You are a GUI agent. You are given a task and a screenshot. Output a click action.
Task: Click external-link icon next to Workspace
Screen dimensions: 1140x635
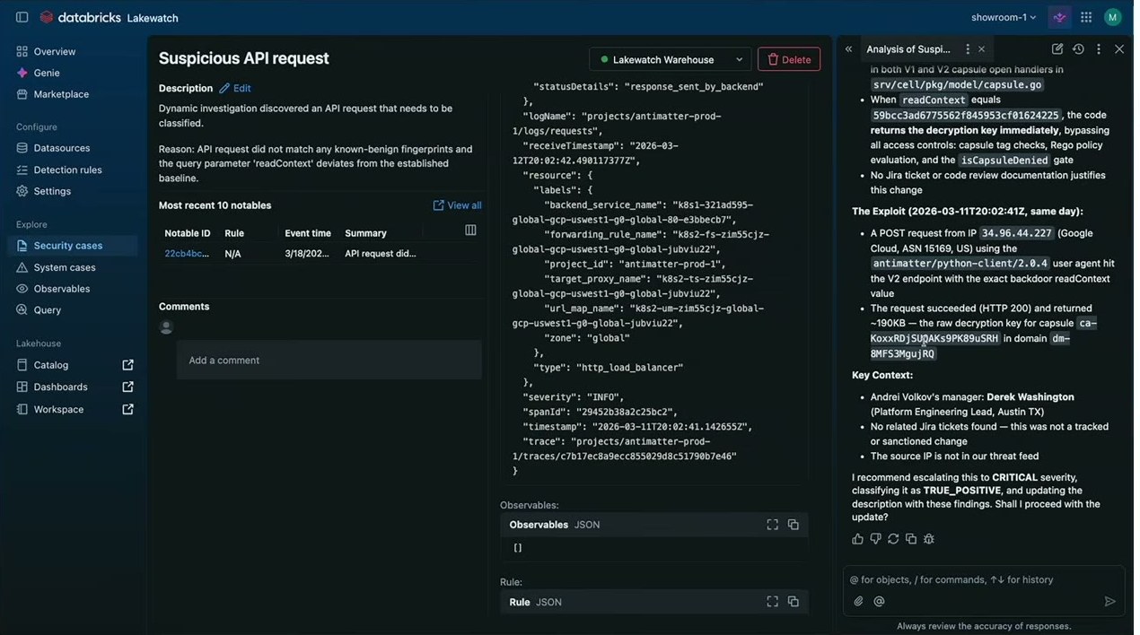pos(127,409)
